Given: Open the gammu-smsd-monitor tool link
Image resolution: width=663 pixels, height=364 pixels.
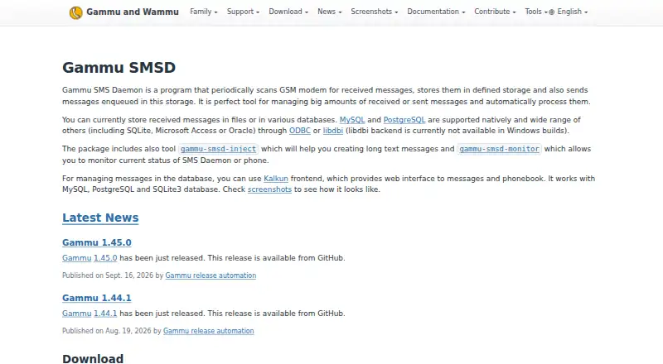Looking at the screenshot, I should pos(499,149).
